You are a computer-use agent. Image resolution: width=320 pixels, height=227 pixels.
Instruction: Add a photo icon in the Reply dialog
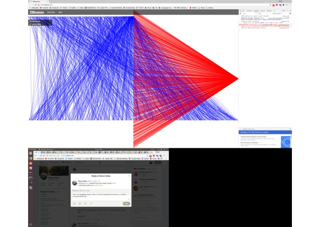click(74, 204)
